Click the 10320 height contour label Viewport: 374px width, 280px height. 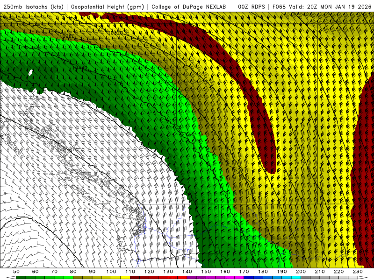[115, 33]
